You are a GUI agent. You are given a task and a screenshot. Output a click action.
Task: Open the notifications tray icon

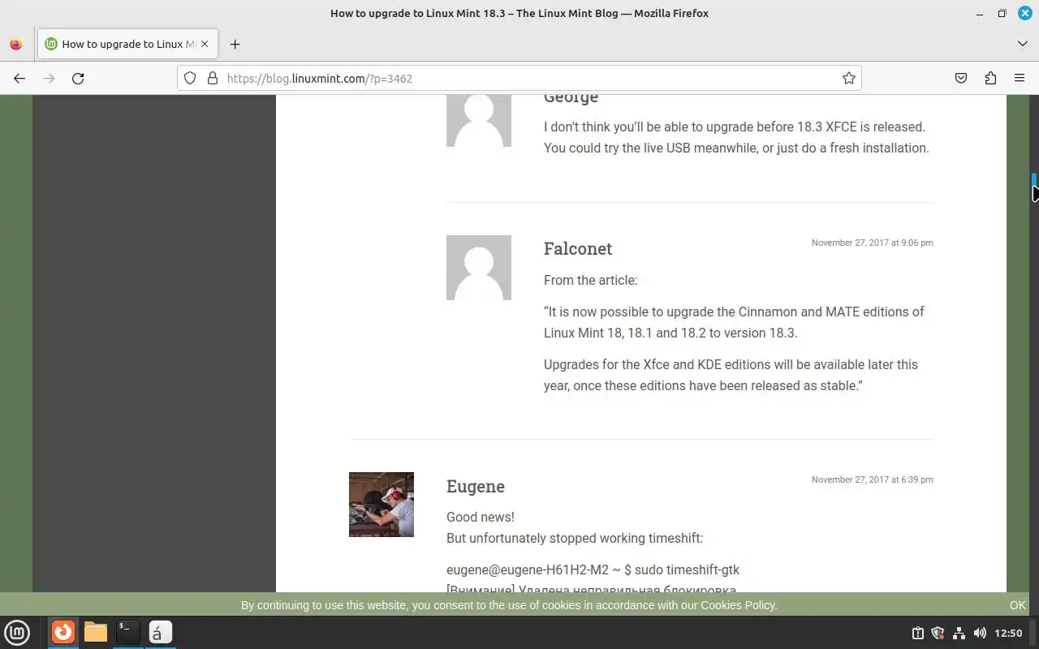917,633
